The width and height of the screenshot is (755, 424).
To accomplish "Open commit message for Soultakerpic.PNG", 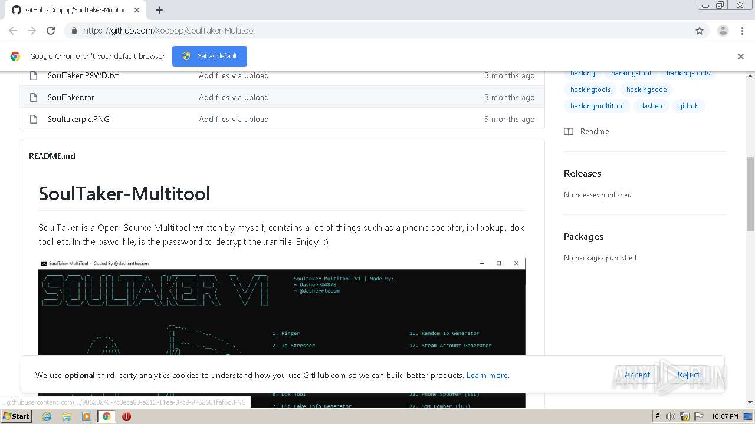I will click(234, 119).
